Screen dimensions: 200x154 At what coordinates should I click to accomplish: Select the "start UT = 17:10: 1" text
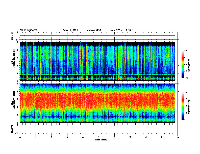122,30
